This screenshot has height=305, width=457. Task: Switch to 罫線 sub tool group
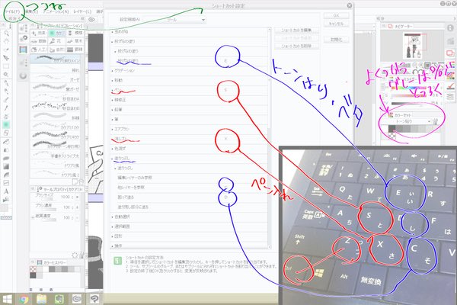[x=75, y=50]
